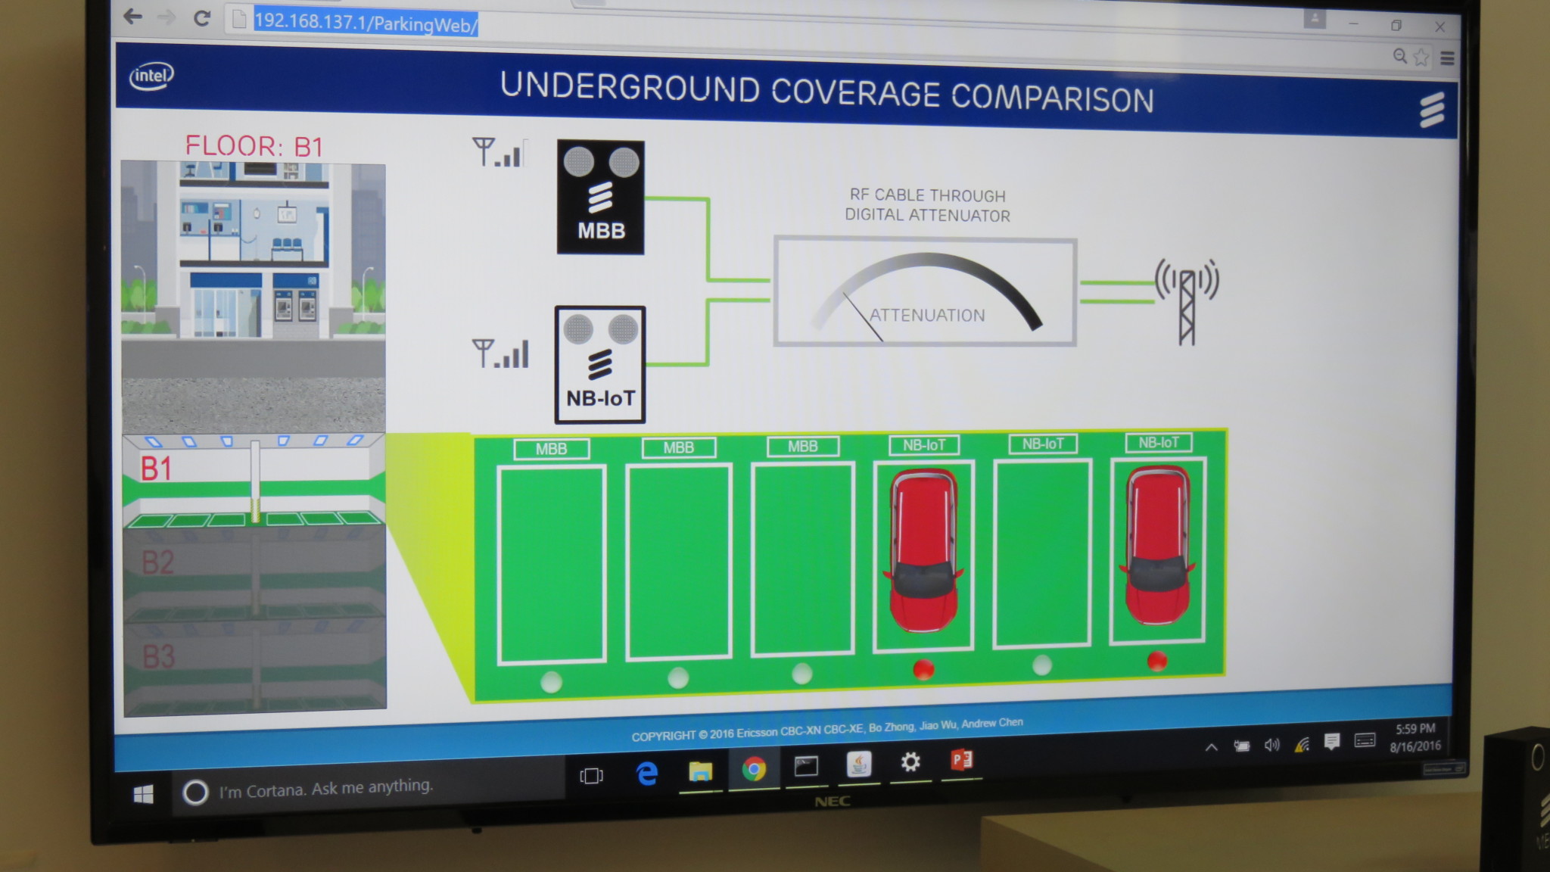The width and height of the screenshot is (1550, 872).
Task: Click the grey sensor under empty NB-IoT space
Action: coord(1042,665)
